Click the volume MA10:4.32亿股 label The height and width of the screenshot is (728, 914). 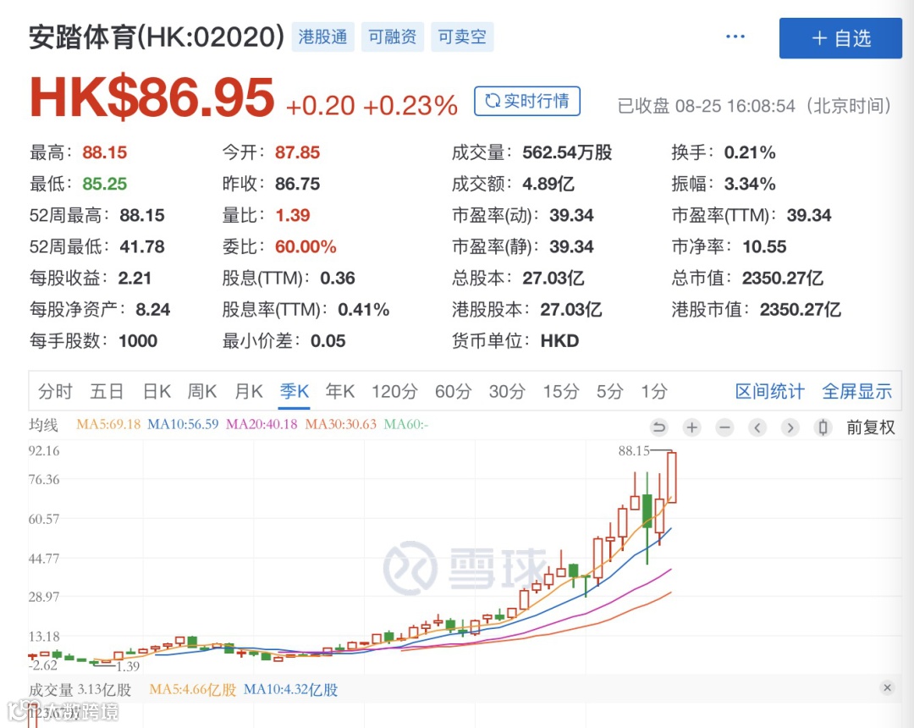click(290, 690)
